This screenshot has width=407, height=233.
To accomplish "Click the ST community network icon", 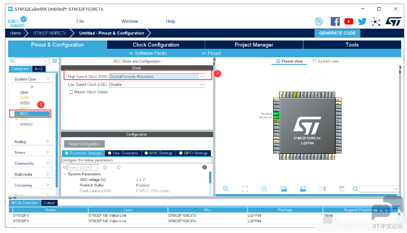I will click(375, 21).
